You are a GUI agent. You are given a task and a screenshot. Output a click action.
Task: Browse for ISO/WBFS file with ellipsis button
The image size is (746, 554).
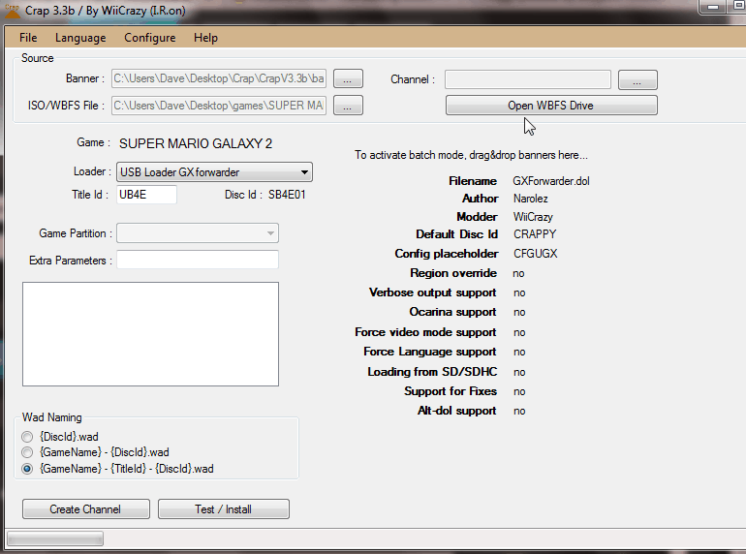tap(348, 106)
